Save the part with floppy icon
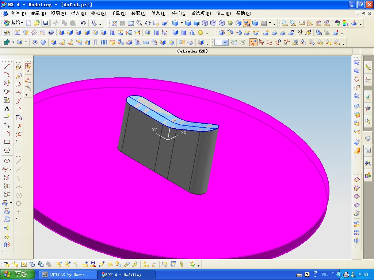 click(45, 23)
